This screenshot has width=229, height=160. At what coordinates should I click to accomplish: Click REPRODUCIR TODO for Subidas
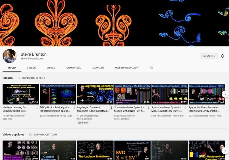pos(34,78)
